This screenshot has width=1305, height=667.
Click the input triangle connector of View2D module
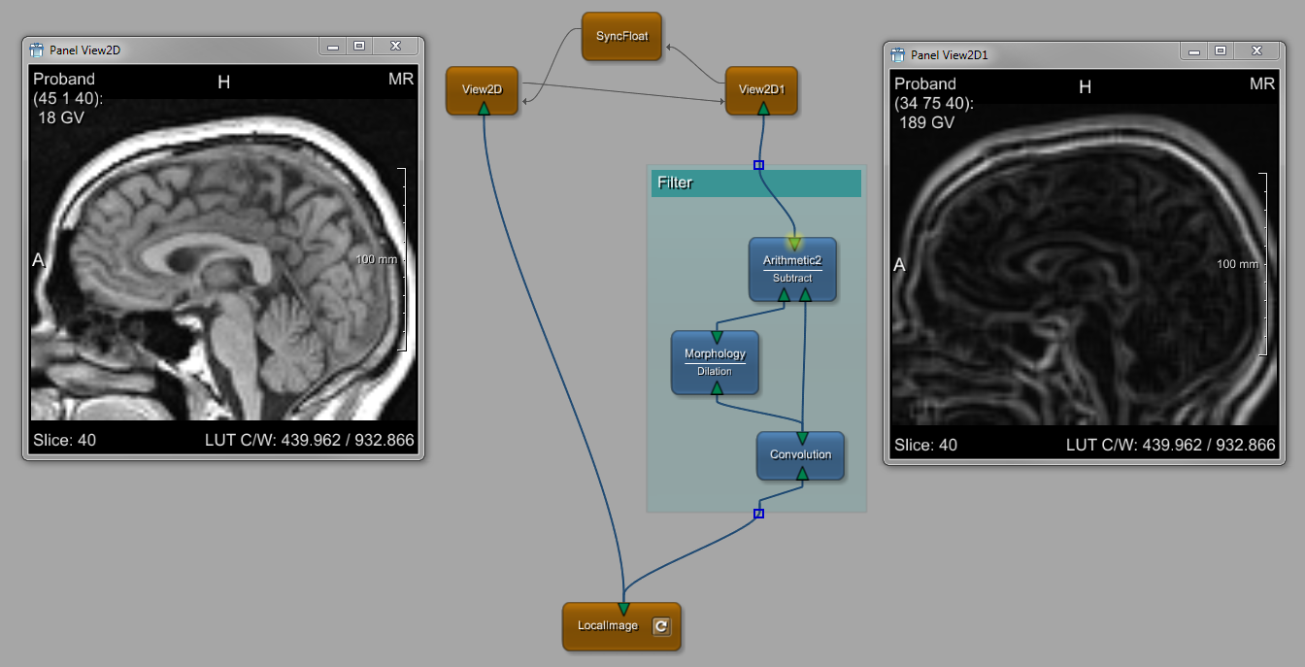tap(483, 108)
